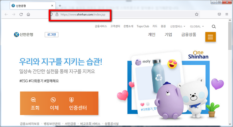The width and height of the screenshot is (233, 127).
Task: Open the 기업 menu
Action: click(x=168, y=35)
